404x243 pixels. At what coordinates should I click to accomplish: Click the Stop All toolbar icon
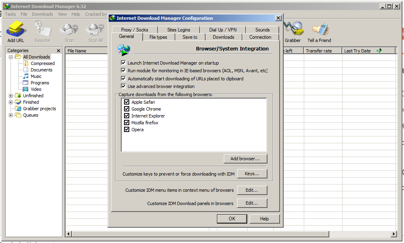click(x=95, y=29)
